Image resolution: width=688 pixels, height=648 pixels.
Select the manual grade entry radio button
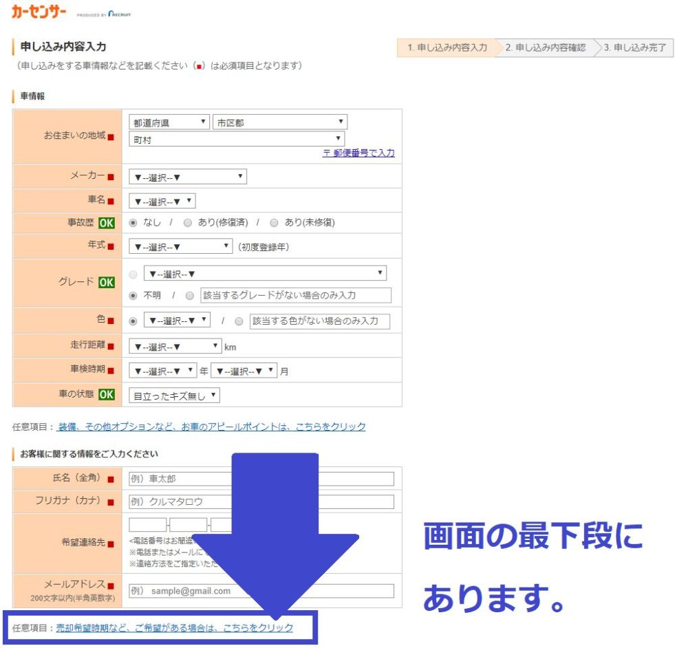(190, 296)
